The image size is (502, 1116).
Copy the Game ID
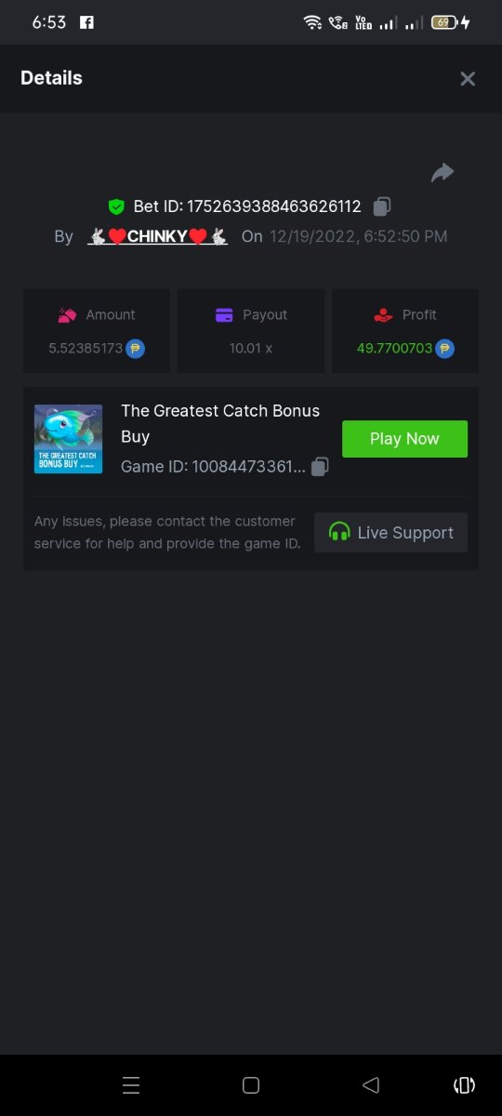coord(320,467)
